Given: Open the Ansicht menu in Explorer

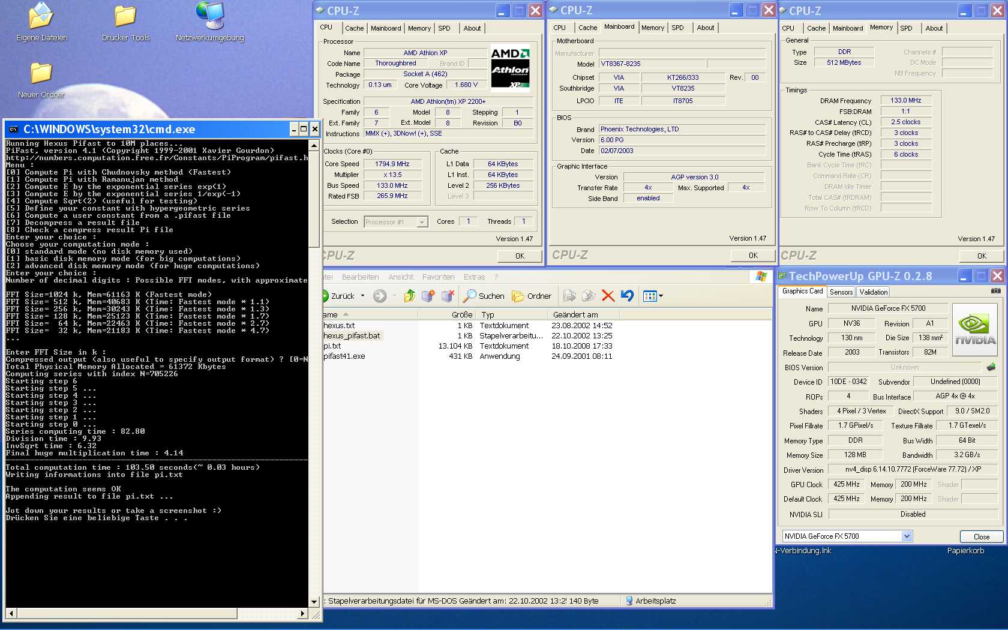Looking at the screenshot, I should (401, 277).
